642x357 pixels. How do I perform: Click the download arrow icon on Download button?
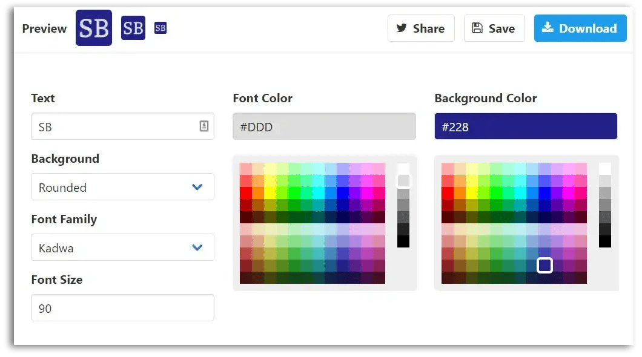coord(548,28)
